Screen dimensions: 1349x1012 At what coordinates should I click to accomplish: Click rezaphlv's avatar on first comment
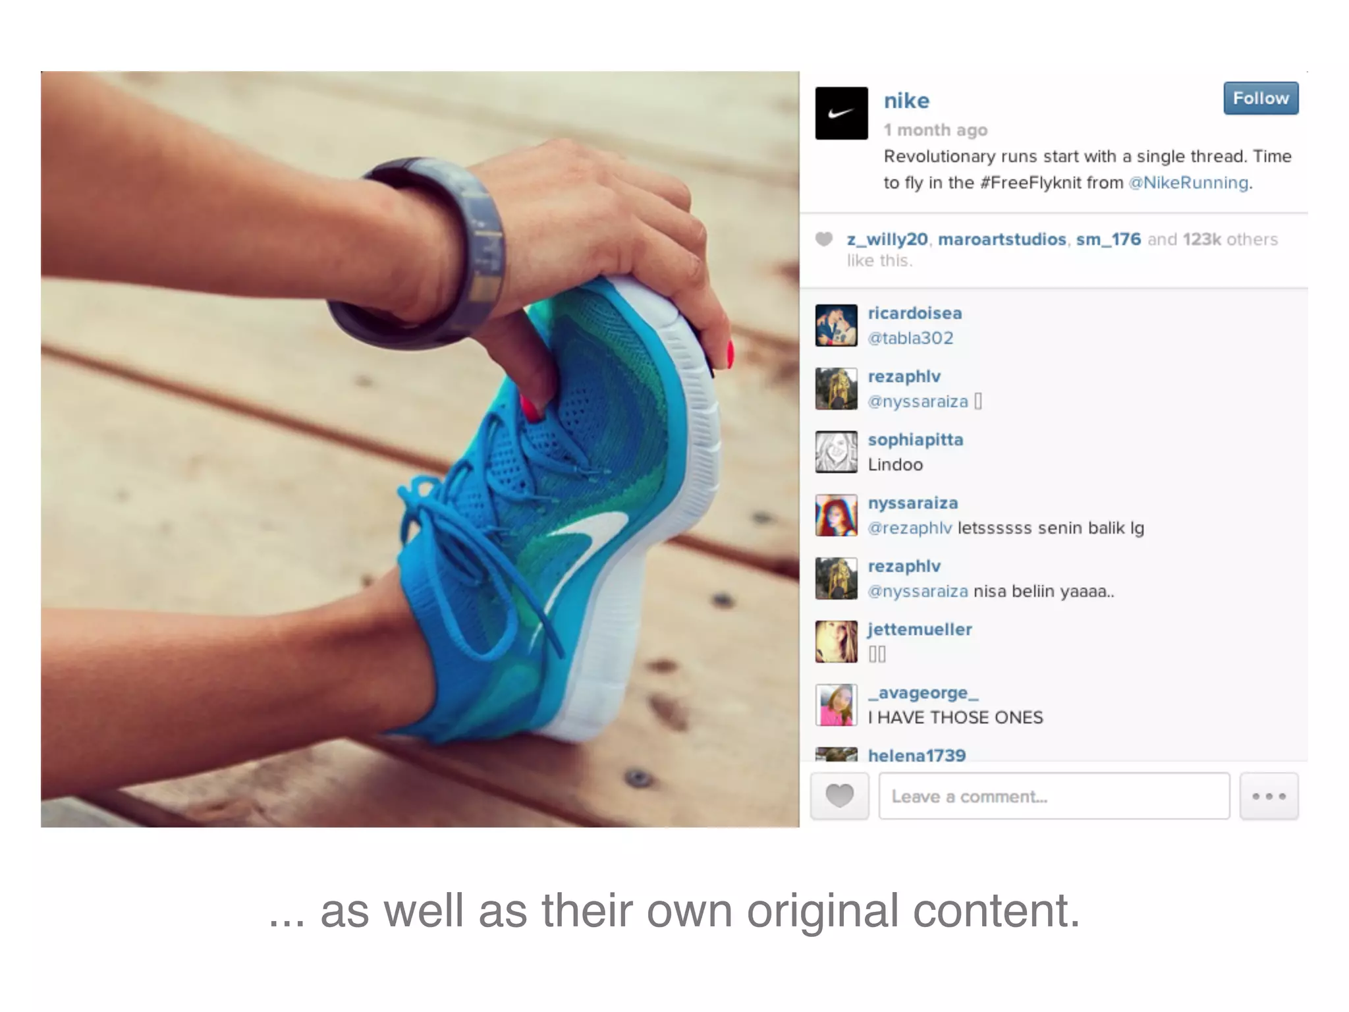tap(836, 389)
